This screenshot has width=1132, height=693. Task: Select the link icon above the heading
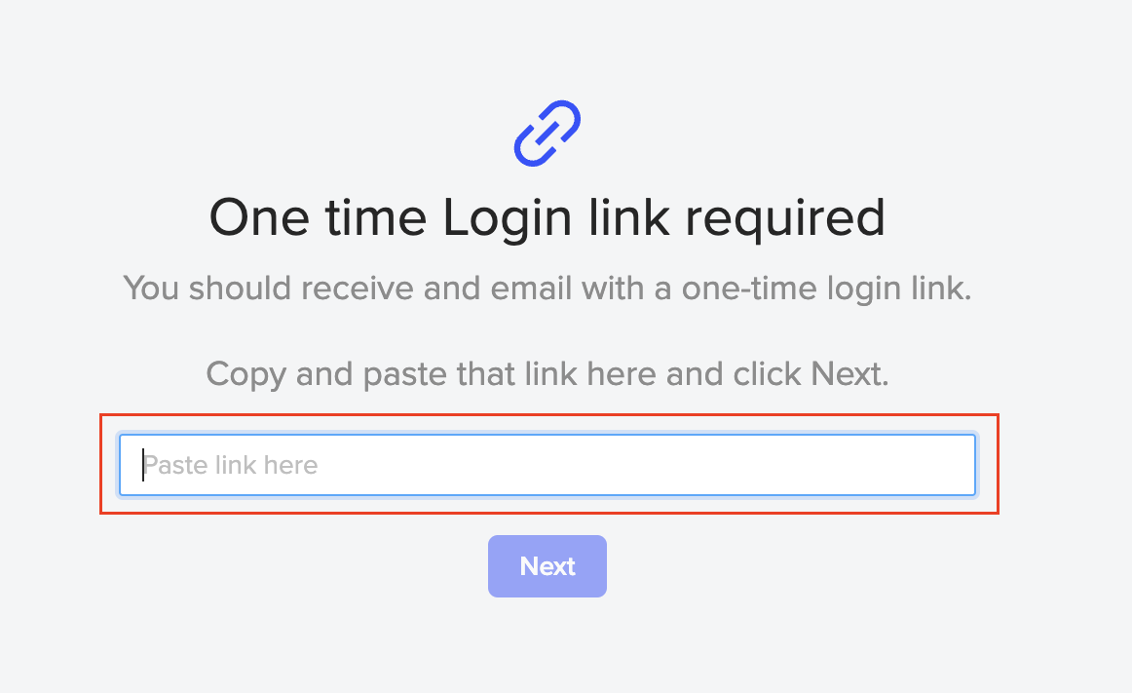click(547, 132)
